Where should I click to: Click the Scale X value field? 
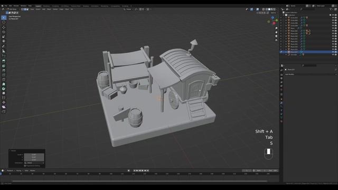pos(34,155)
